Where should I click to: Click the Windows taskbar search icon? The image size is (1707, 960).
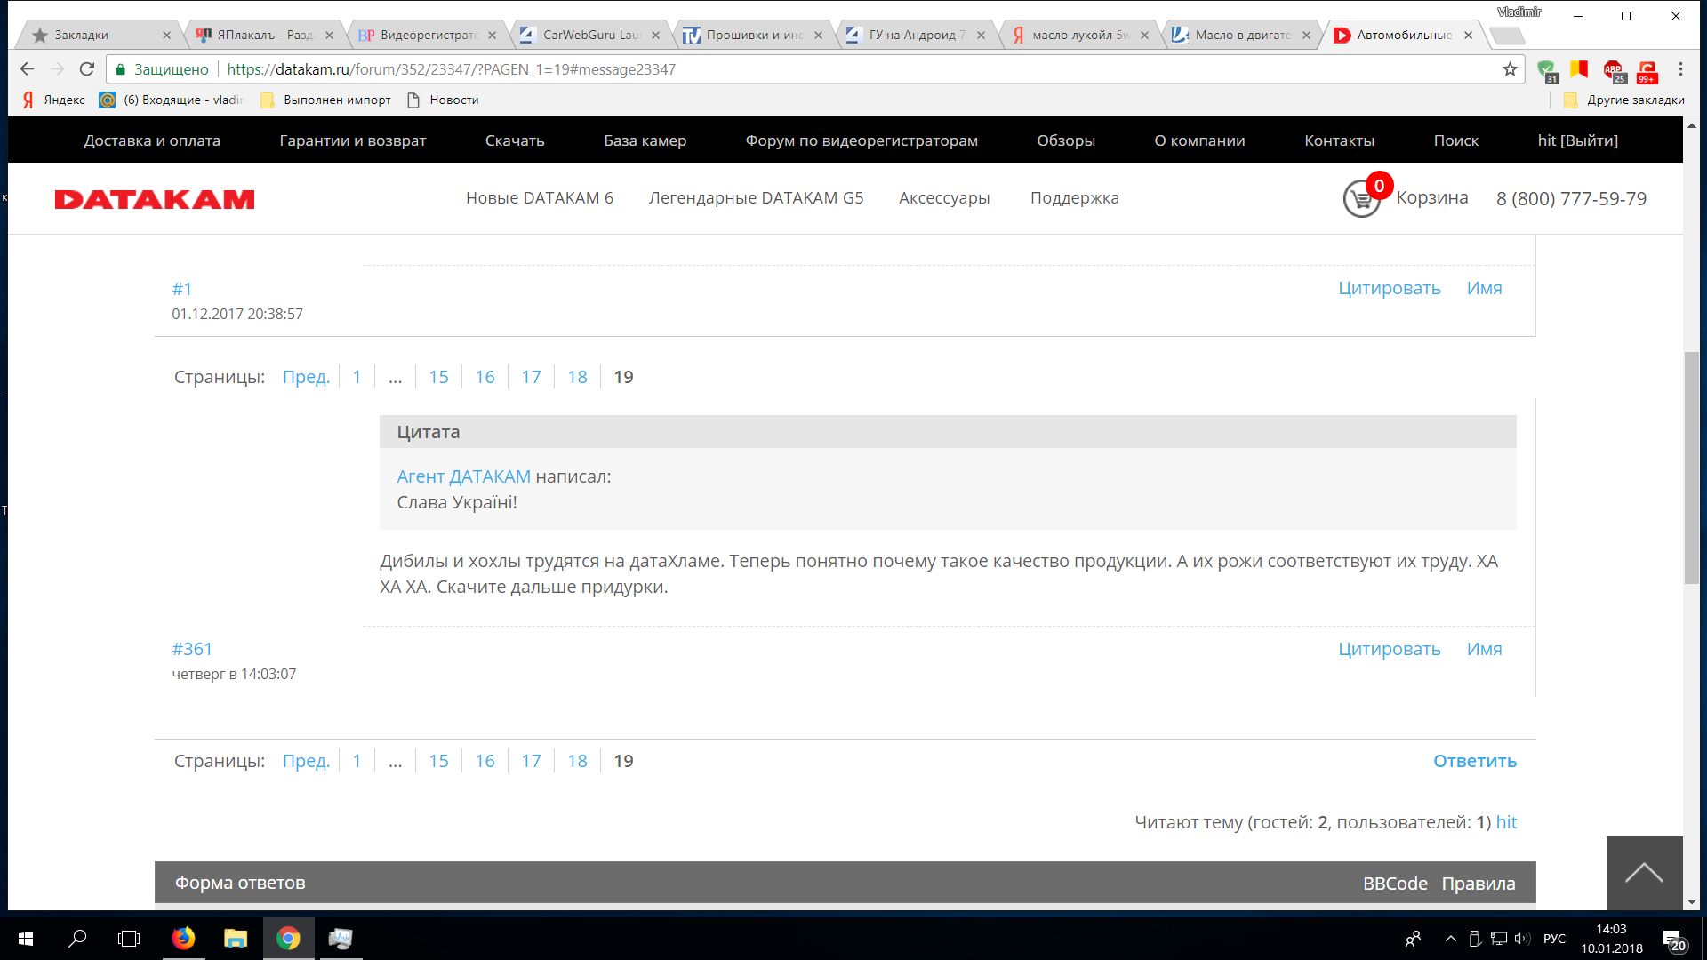point(78,939)
